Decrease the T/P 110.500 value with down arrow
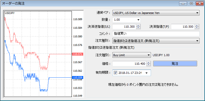This screenshot has width=205, height=101. click(197, 28)
